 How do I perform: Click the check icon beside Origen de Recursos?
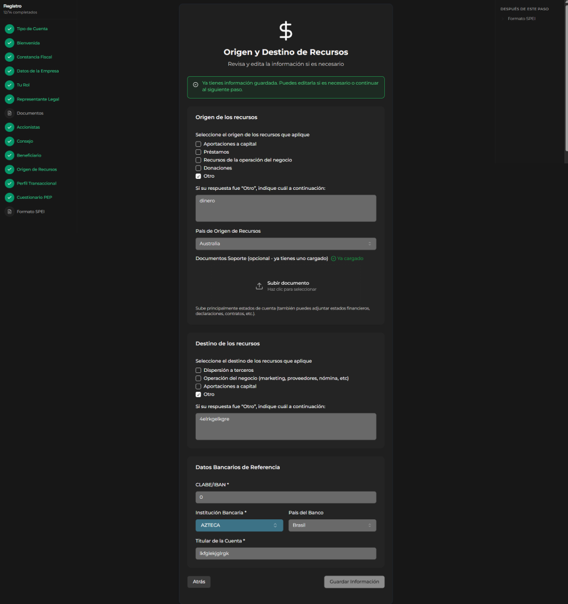[x=10, y=169]
